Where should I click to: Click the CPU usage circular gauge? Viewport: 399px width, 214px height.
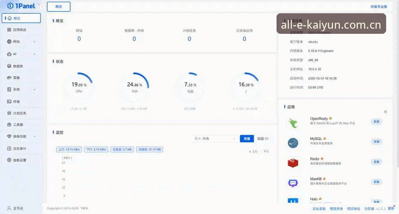point(79,86)
